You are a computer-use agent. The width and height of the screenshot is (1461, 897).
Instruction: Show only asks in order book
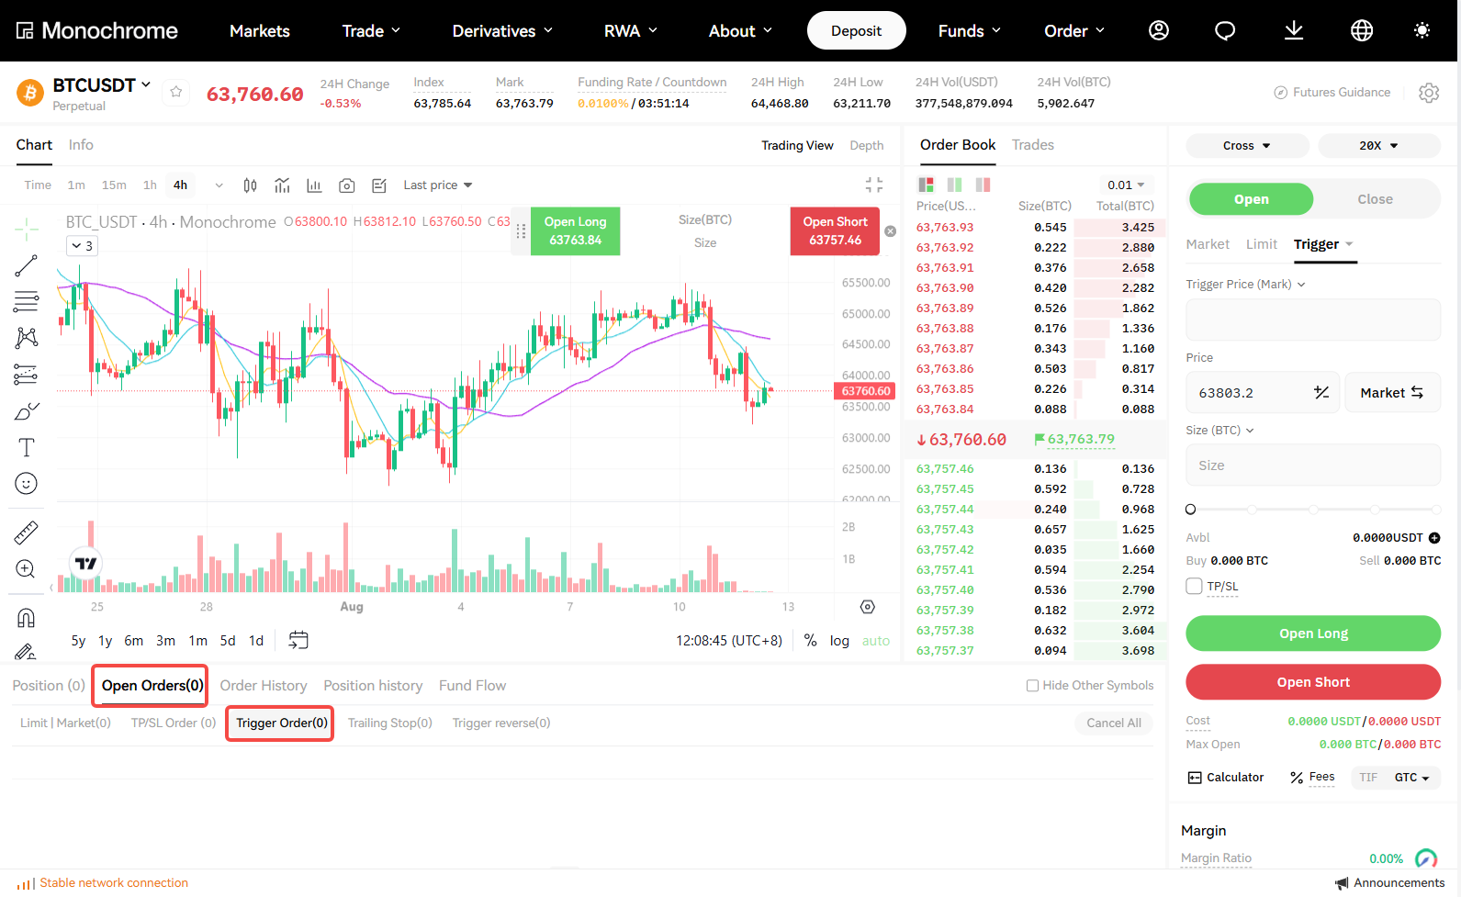[983, 185]
